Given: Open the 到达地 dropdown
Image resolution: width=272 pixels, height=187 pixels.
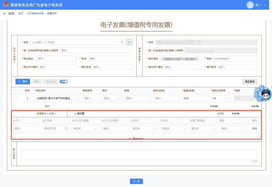Looking at the screenshot, I should click(x=174, y=128).
